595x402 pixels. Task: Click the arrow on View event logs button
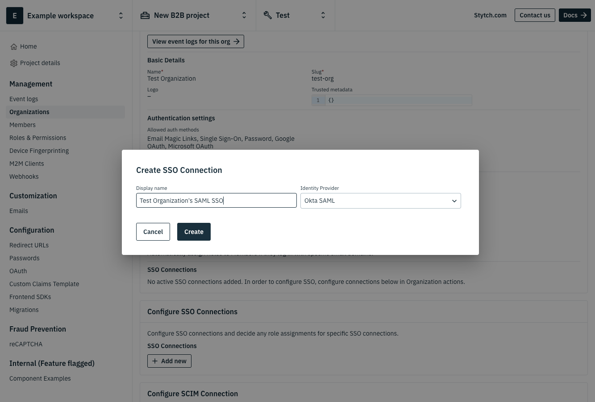237,41
